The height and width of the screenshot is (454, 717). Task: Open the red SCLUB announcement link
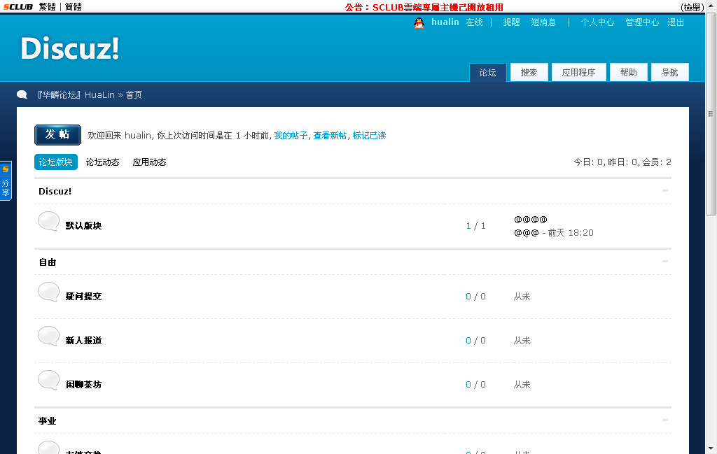click(424, 7)
